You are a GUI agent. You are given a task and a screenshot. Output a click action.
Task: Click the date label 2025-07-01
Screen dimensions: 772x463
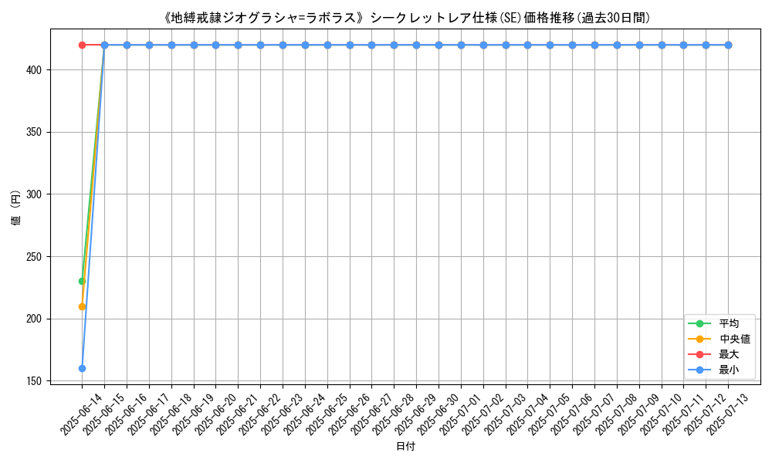click(x=460, y=415)
